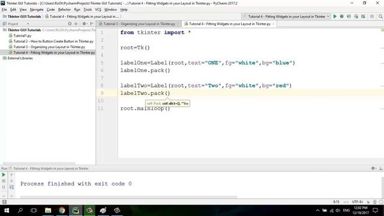Image resolution: width=384 pixels, height=216 pixels.
Task: Click the concurrency diagram toolbar icon
Action: (x=363, y=16)
